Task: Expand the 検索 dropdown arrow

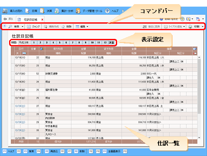Action: click(22, 26)
